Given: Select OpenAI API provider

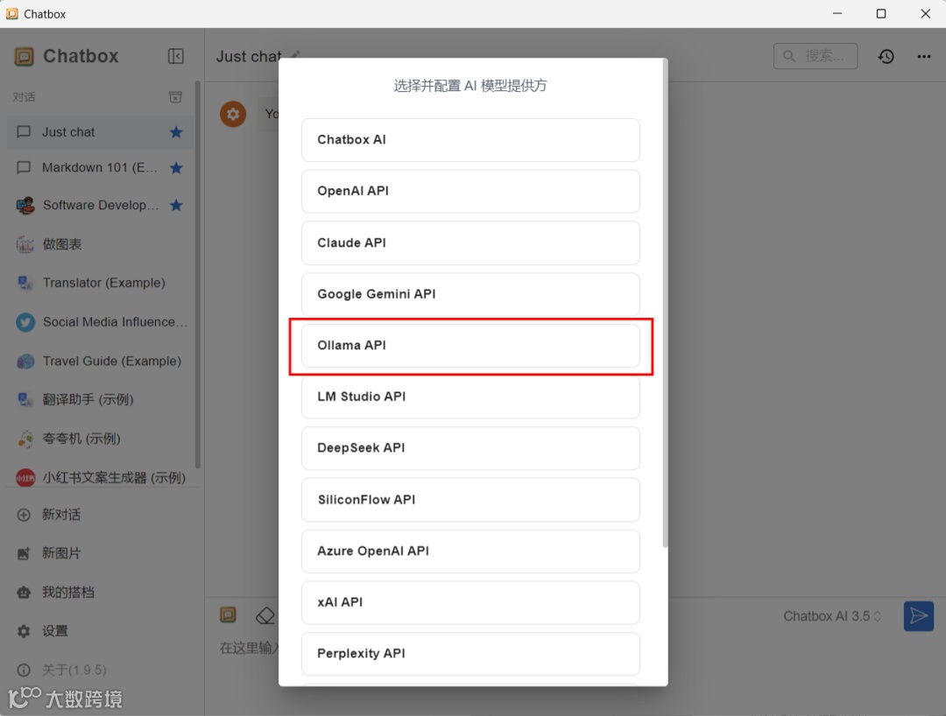Looking at the screenshot, I should click(470, 191).
